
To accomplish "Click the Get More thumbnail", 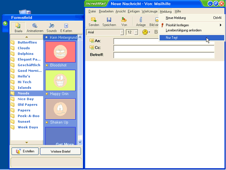I will pos(60,136).
